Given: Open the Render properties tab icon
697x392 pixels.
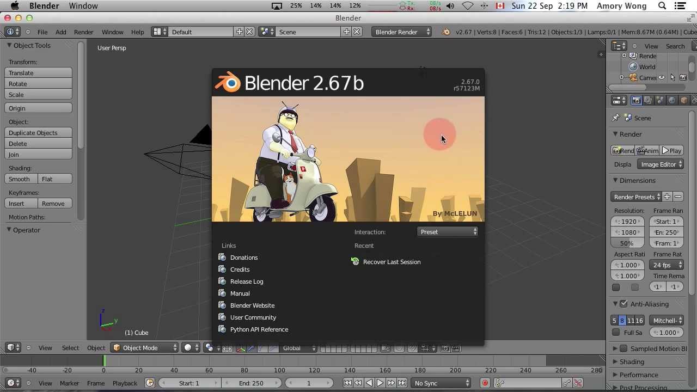Looking at the screenshot, I should [x=636, y=100].
